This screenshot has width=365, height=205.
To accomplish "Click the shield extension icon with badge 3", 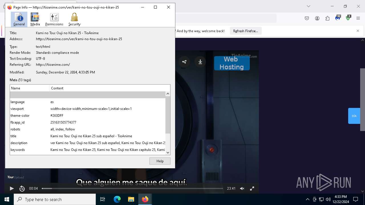I will tap(348, 18).
